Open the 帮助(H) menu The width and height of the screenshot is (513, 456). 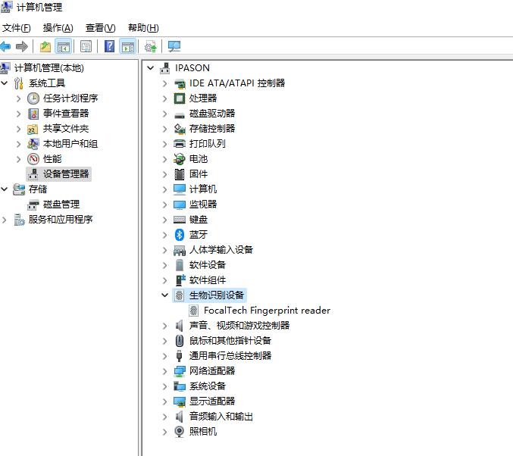(143, 28)
